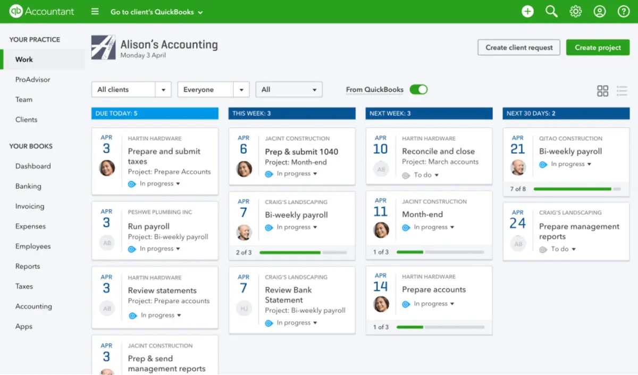Open the Prep & send management reports task
The image size is (638, 375).
coord(166,363)
